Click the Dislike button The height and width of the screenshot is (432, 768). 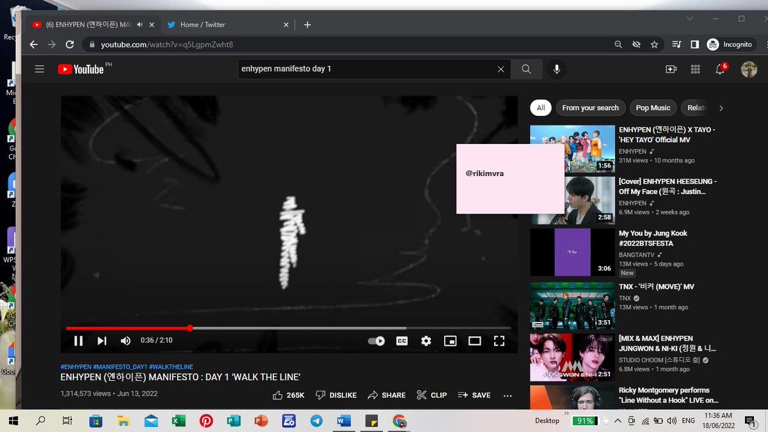tap(337, 396)
